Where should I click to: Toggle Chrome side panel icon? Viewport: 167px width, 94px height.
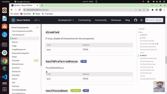click(x=156, y=10)
